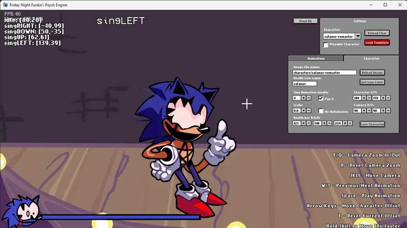This screenshot has width=407, height=228.
Task: Decrease Character X value with minus
Action: 369,98
